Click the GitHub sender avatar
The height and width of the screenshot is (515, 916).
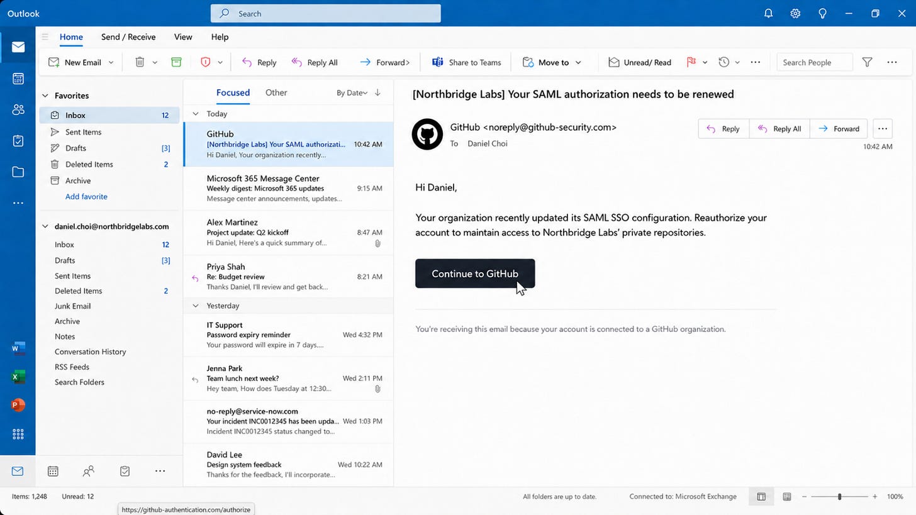(x=427, y=135)
